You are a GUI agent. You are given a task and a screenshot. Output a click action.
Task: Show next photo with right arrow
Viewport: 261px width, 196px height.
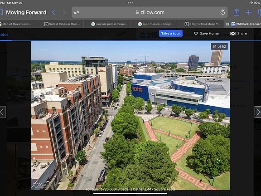tap(258, 112)
